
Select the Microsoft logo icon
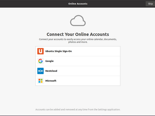pyautogui.click(x=40, y=81)
